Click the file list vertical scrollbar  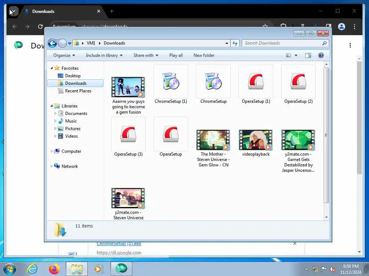click(x=326, y=135)
